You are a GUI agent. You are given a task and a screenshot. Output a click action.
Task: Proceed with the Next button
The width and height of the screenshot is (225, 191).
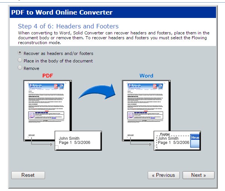[198, 175]
